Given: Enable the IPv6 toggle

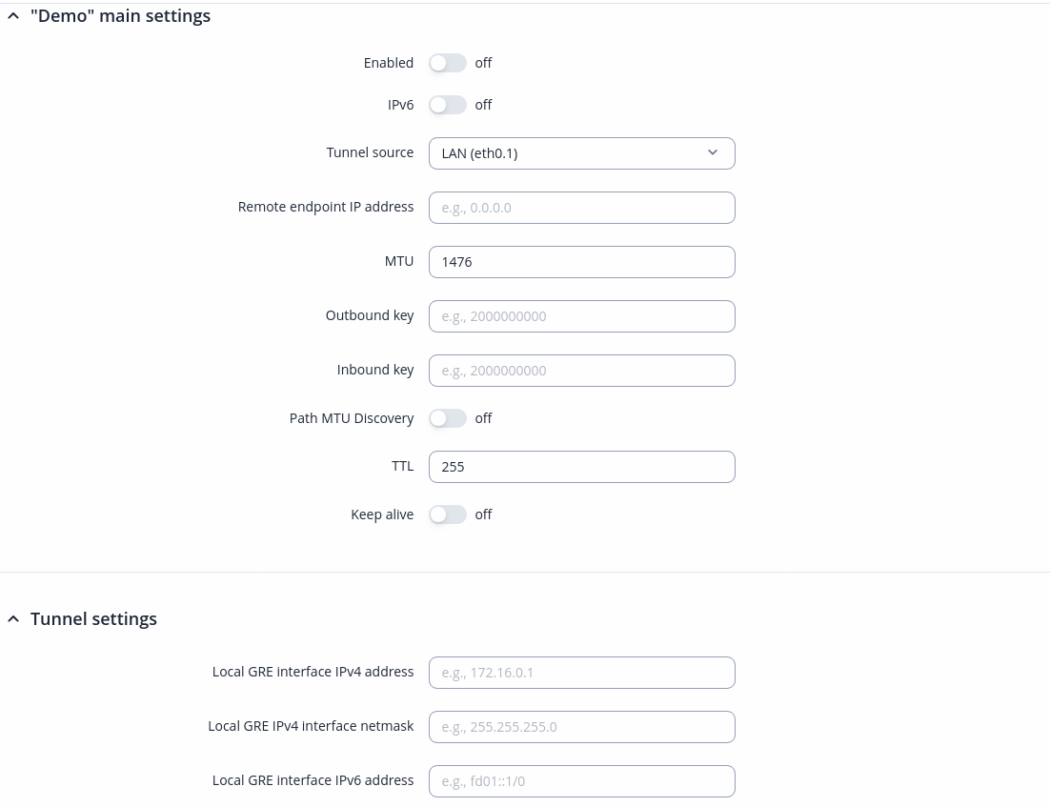Looking at the screenshot, I should click(447, 105).
